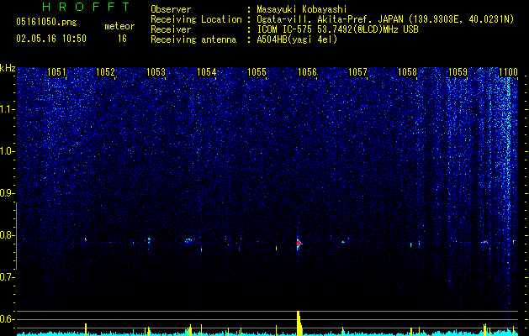Screen dimensions: 529x336
Task: Click the meteor count 16
Action: coord(122,39)
